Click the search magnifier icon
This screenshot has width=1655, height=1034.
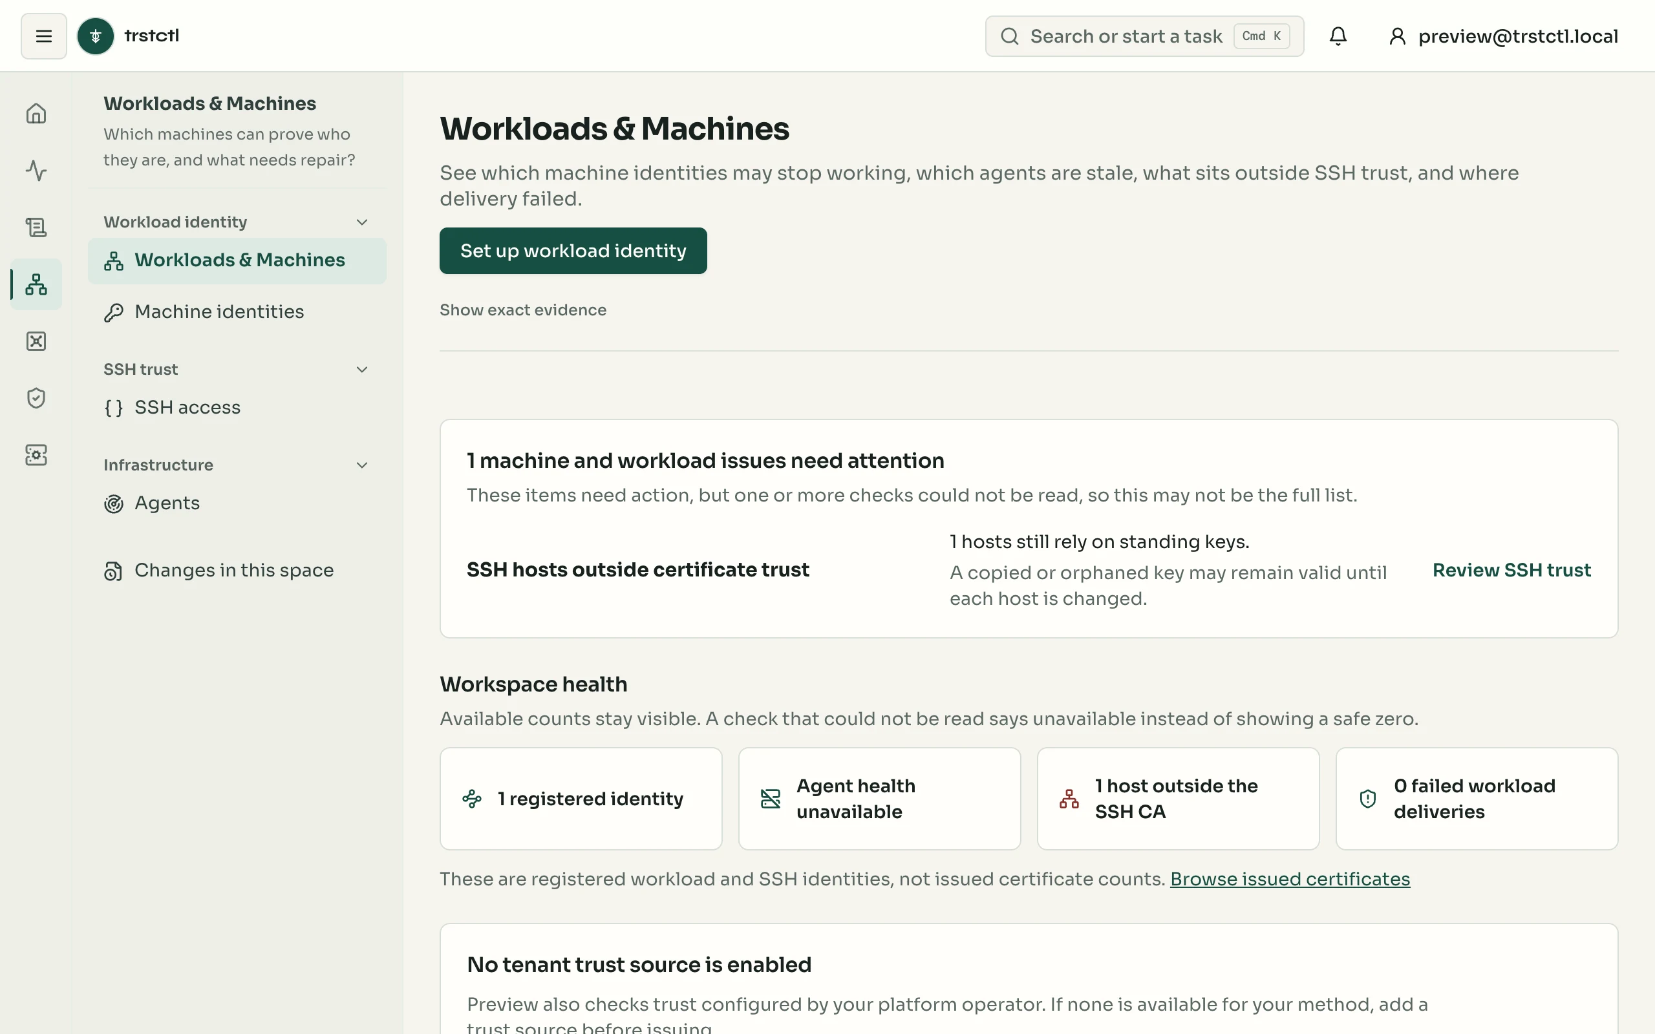[1009, 36]
